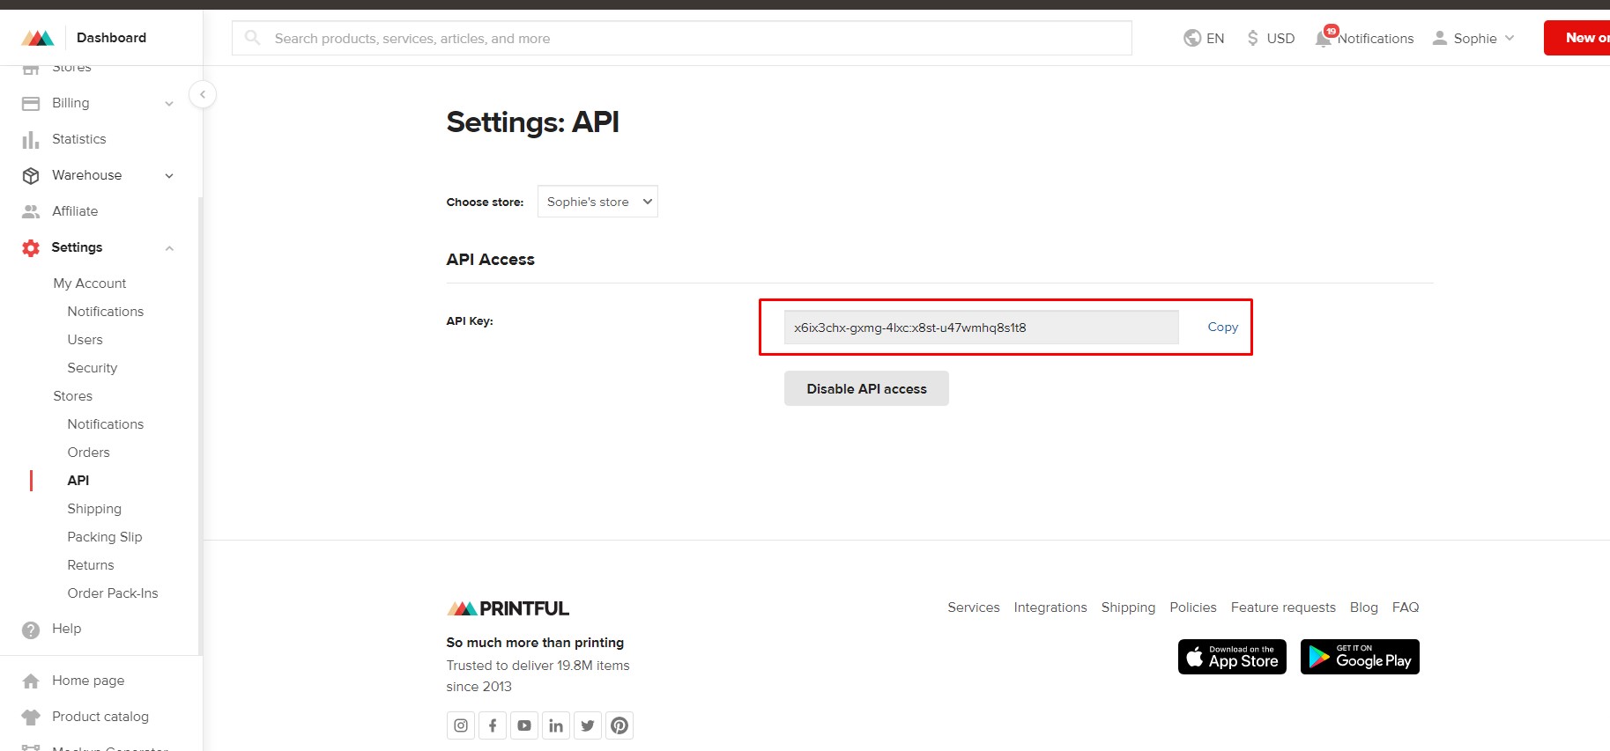Copy the API key
The height and width of the screenshot is (751, 1610).
pos(1222,327)
